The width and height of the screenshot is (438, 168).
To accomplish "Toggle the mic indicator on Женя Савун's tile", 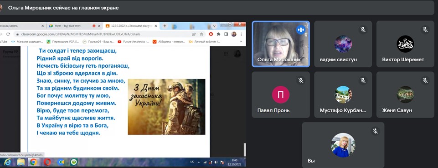I will [425, 80].
